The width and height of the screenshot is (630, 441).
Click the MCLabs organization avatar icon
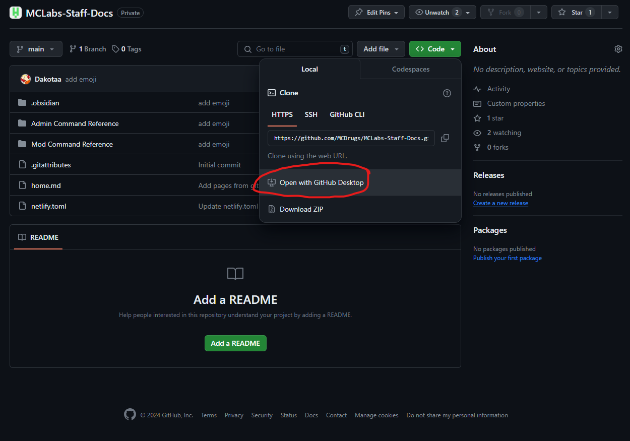(16, 13)
